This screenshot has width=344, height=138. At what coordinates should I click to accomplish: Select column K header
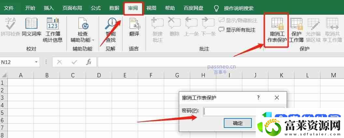281,75
